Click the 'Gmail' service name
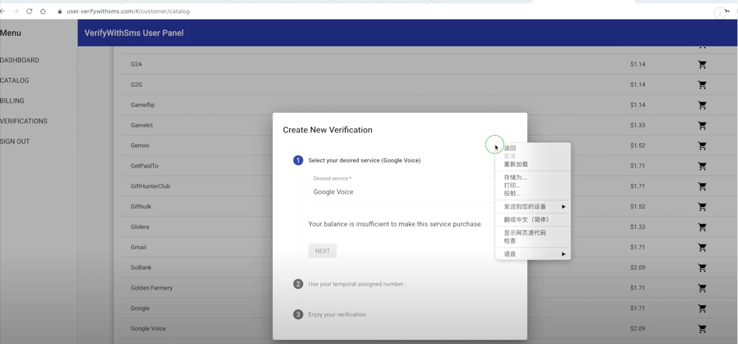 tap(138, 247)
